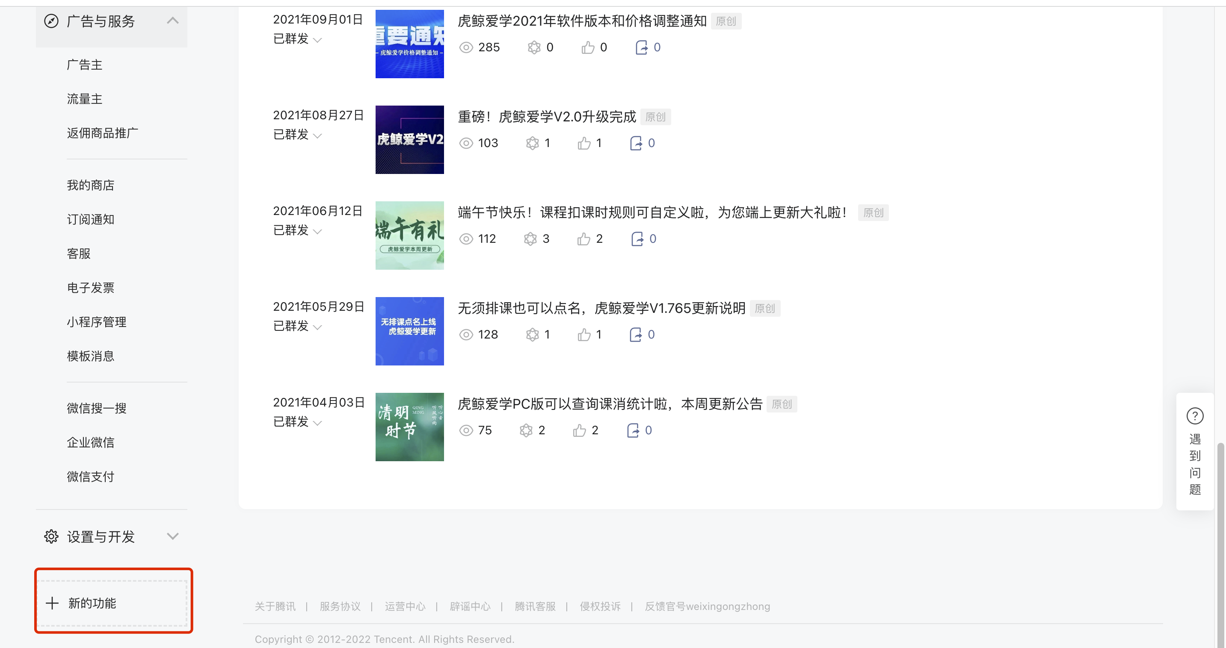Click the 在看 flower icon of PC版 article

coord(526,430)
